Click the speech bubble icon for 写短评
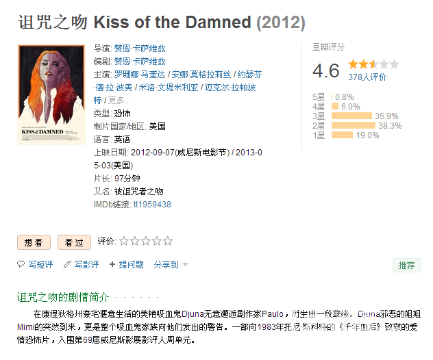 (21, 264)
